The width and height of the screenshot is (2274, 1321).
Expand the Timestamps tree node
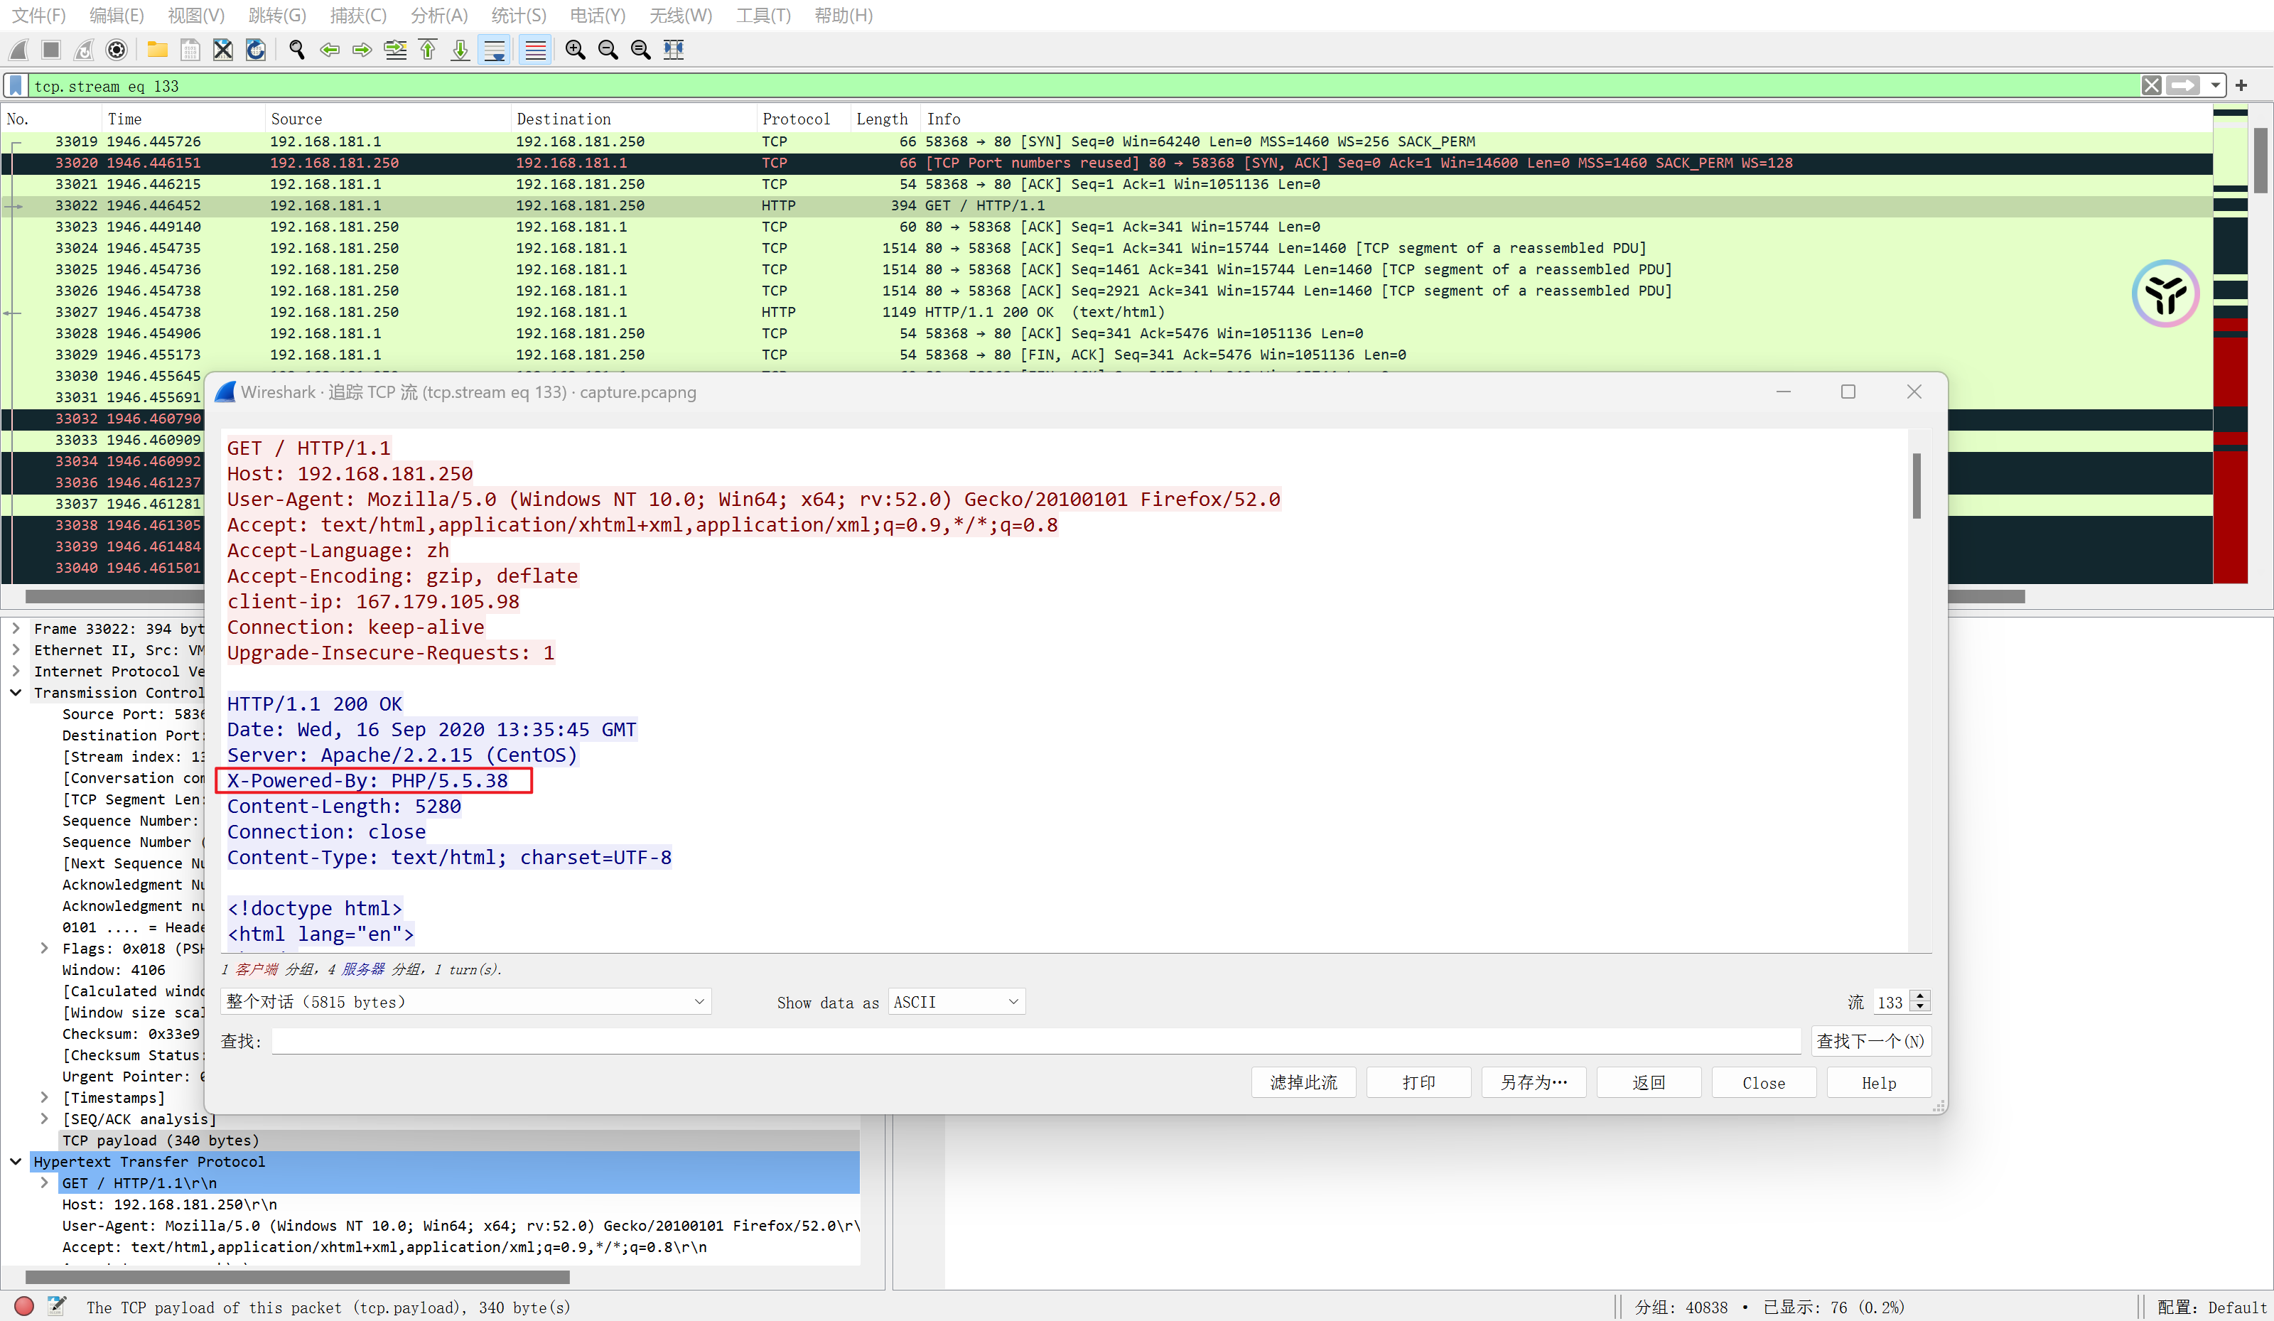(x=44, y=1097)
